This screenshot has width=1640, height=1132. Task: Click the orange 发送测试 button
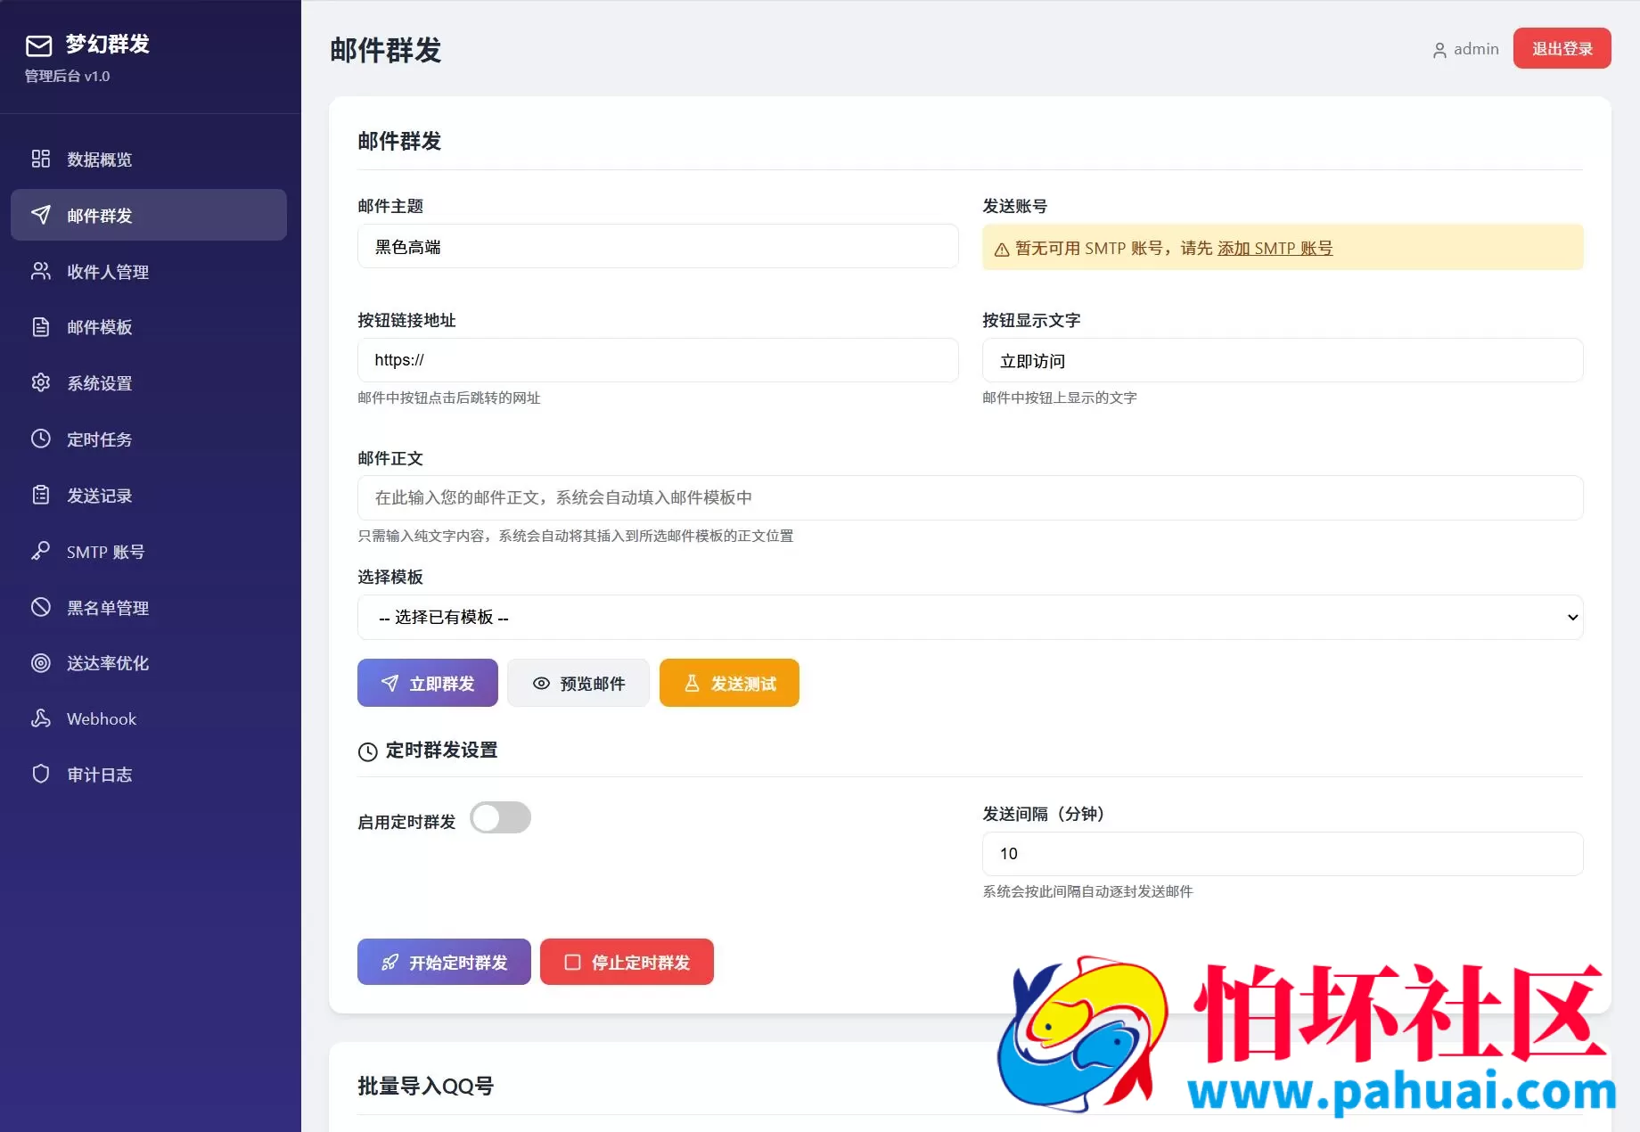pos(729,683)
